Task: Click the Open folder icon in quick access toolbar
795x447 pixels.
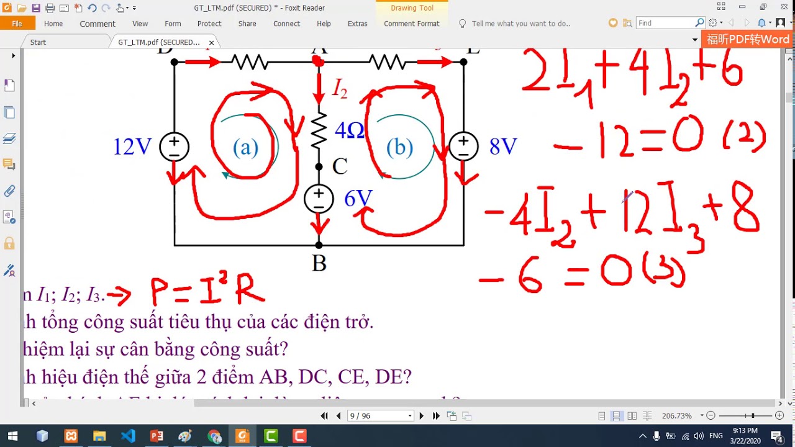Action: [x=22, y=8]
